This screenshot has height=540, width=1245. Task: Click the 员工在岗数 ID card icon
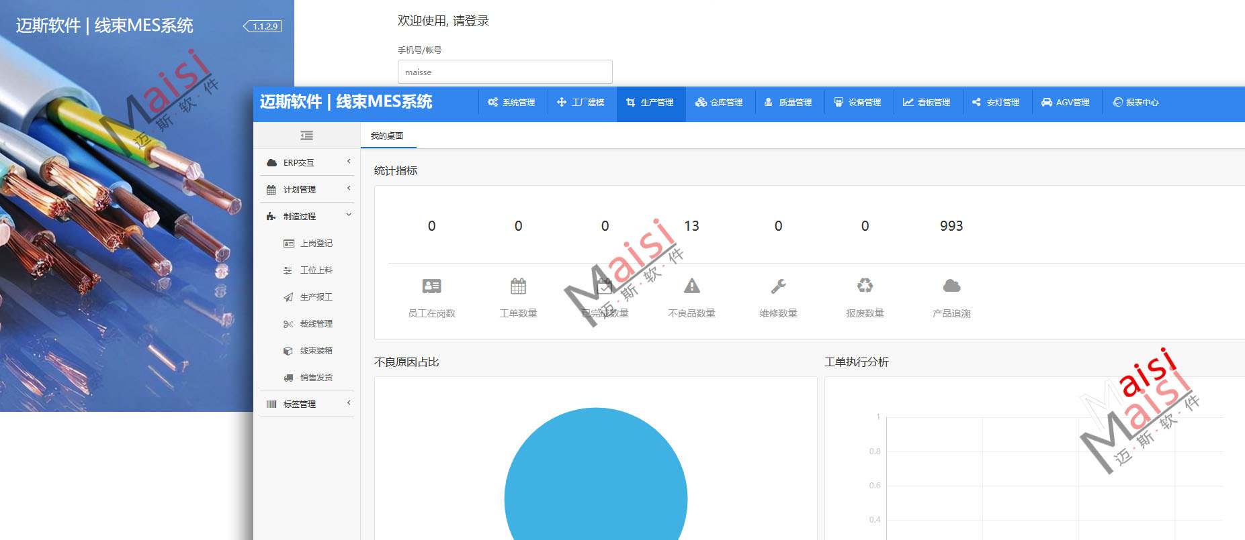(x=431, y=286)
